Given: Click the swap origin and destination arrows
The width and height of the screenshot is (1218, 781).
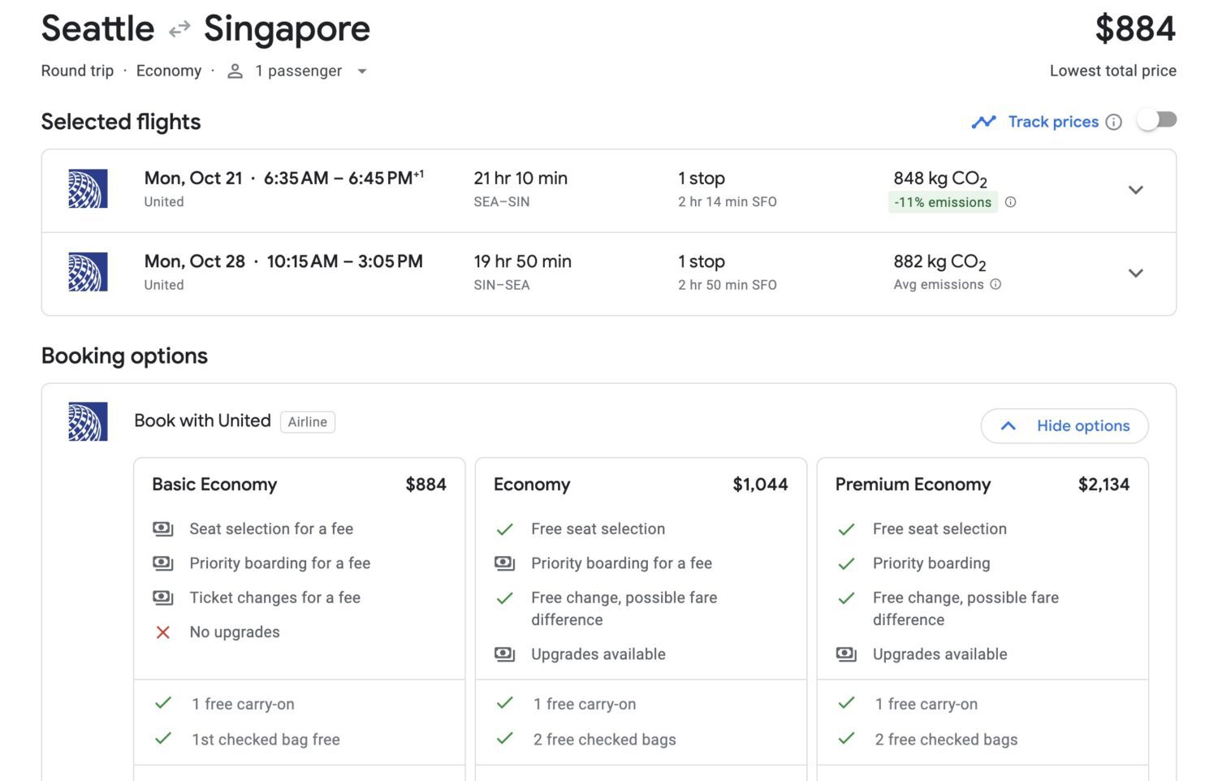Looking at the screenshot, I should point(178,29).
